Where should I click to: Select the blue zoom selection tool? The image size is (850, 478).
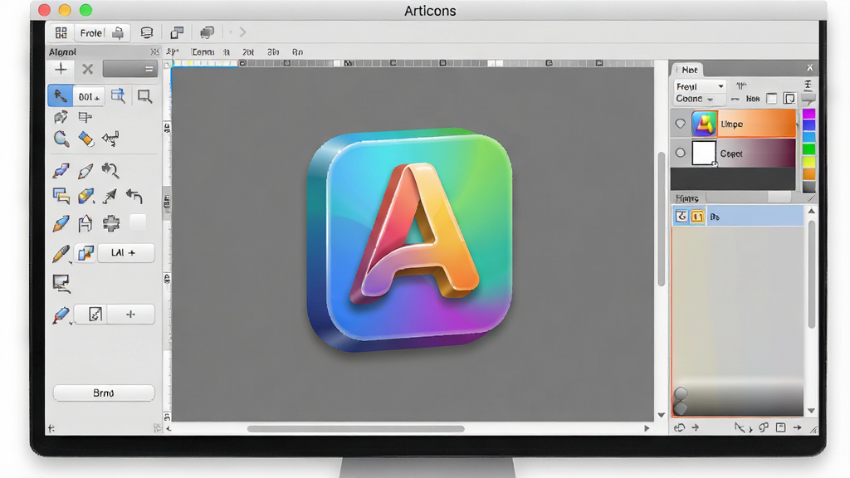pos(118,96)
